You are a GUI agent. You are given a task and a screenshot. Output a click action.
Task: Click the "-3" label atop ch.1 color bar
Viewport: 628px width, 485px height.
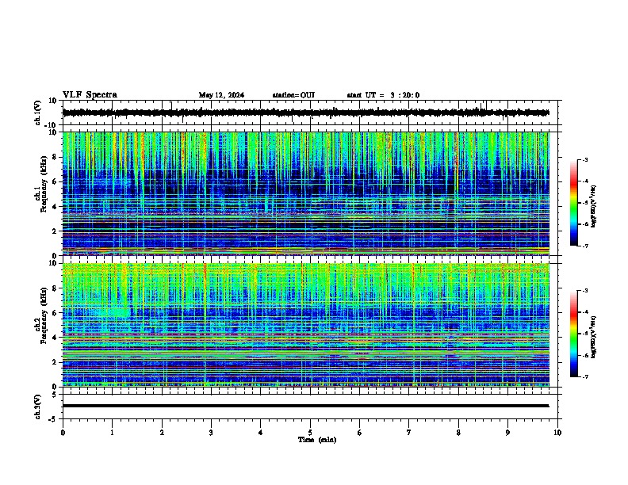pos(585,159)
